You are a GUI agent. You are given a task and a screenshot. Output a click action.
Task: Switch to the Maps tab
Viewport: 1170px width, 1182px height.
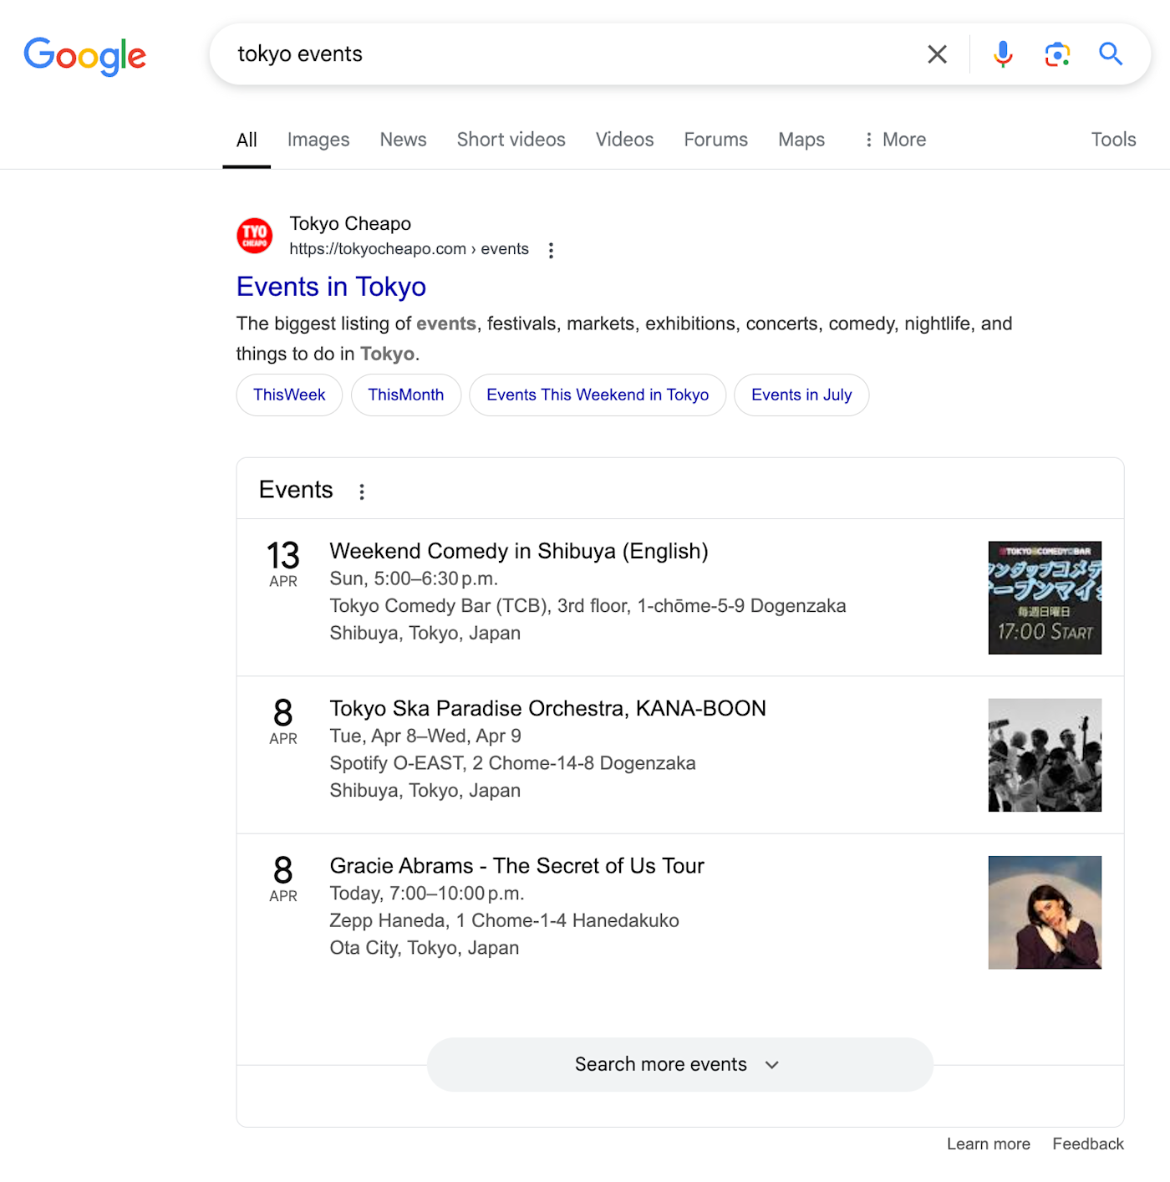(801, 140)
